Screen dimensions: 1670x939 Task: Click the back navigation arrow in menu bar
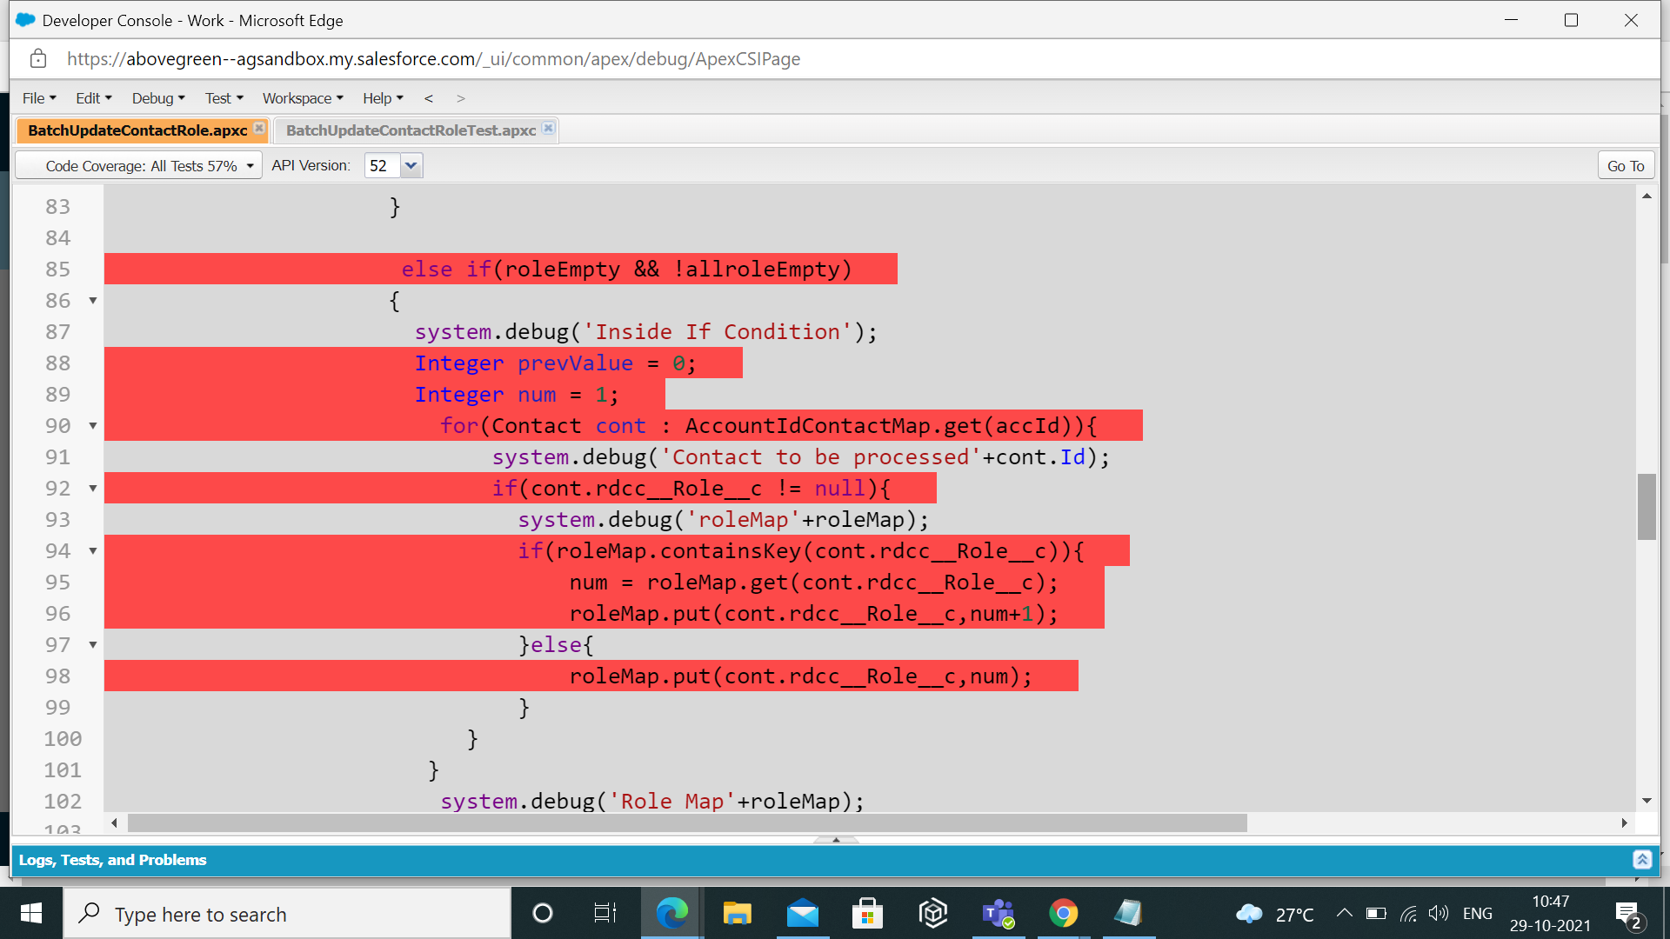point(429,98)
